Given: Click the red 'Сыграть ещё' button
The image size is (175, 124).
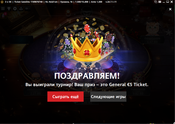Looking at the screenshot, I should click(x=65, y=97).
